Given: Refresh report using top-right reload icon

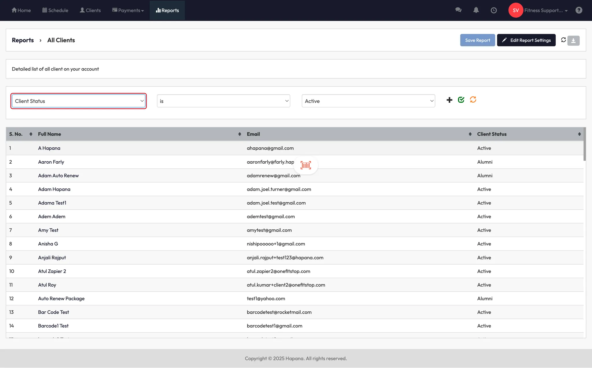Looking at the screenshot, I should 563,40.
